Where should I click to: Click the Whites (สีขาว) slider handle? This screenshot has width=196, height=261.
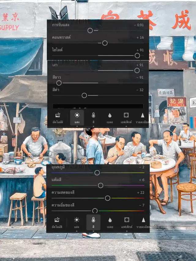point(59,83)
